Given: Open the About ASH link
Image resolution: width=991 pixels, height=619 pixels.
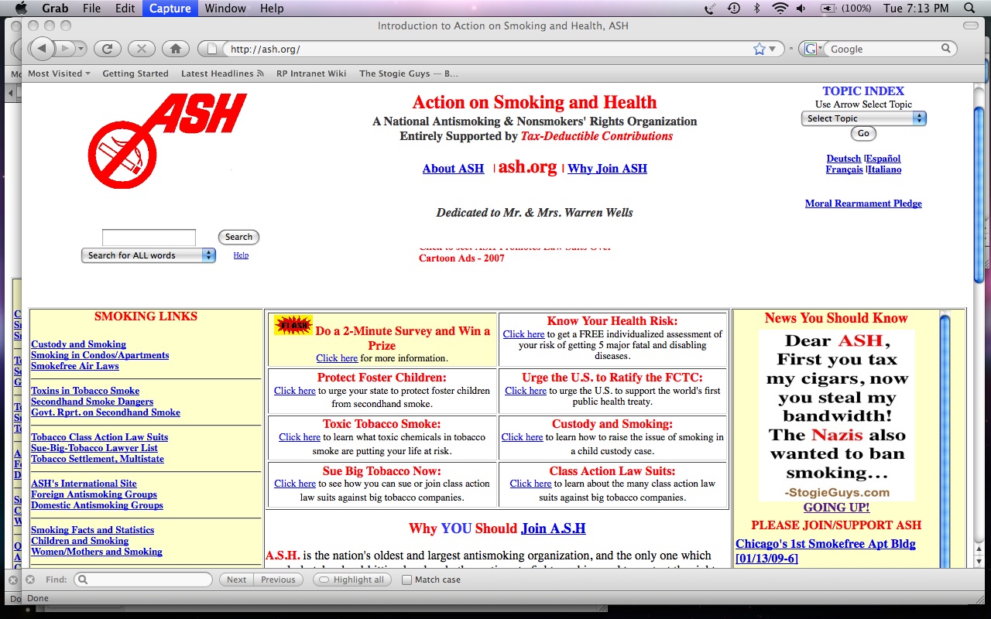Looking at the screenshot, I should coord(453,169).
